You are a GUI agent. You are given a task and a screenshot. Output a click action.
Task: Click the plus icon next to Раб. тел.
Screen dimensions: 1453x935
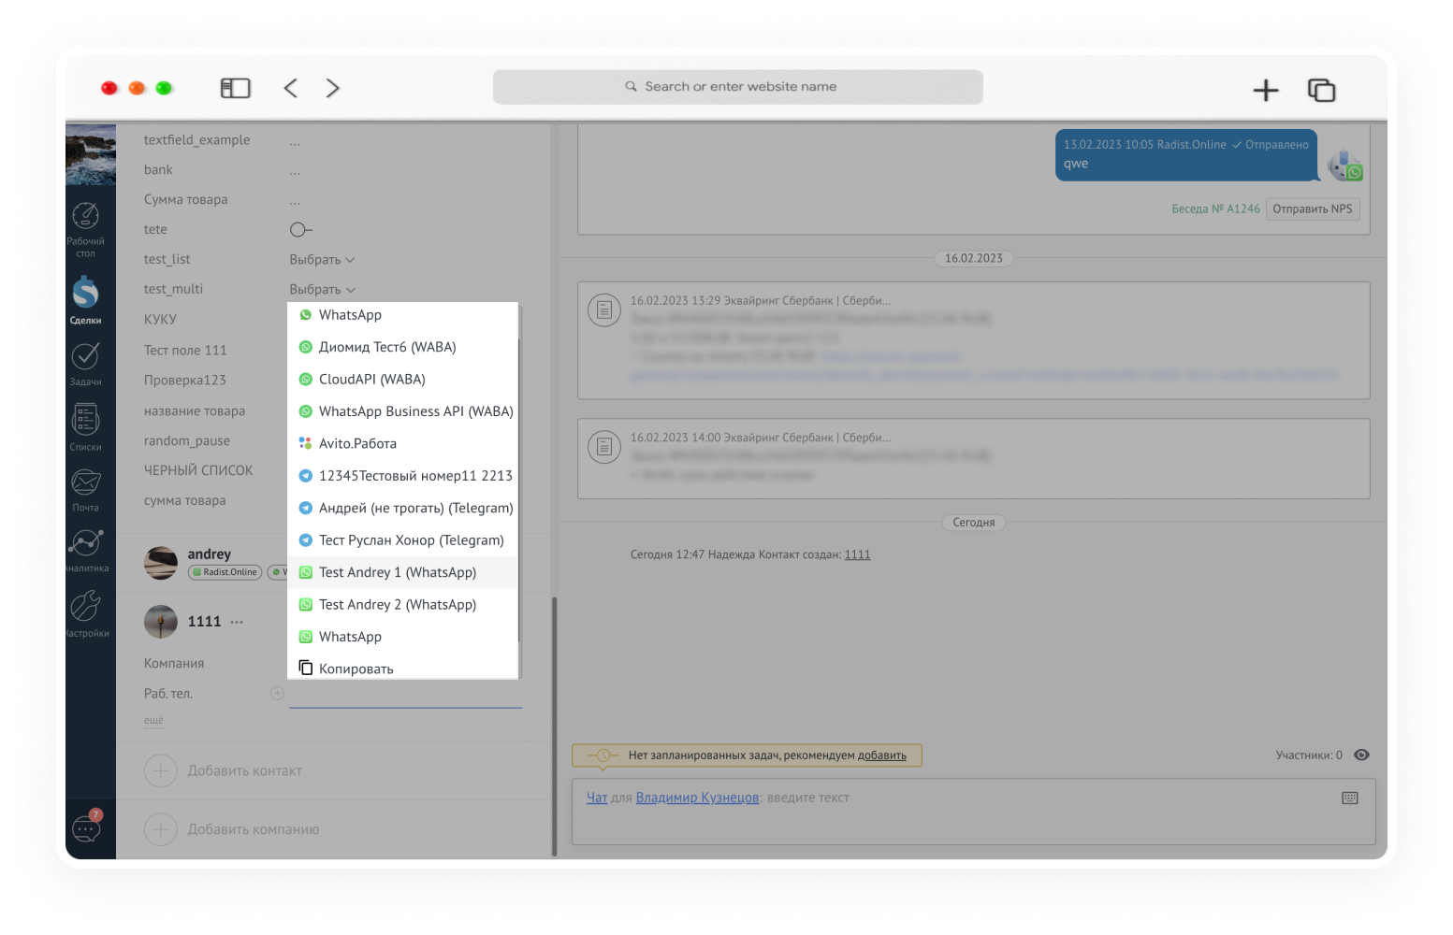pos(277,693)
